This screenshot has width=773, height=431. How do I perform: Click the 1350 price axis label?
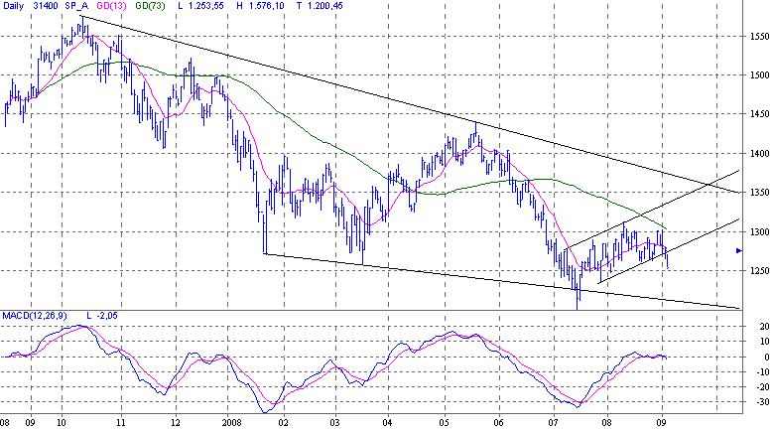click(759, 193)
